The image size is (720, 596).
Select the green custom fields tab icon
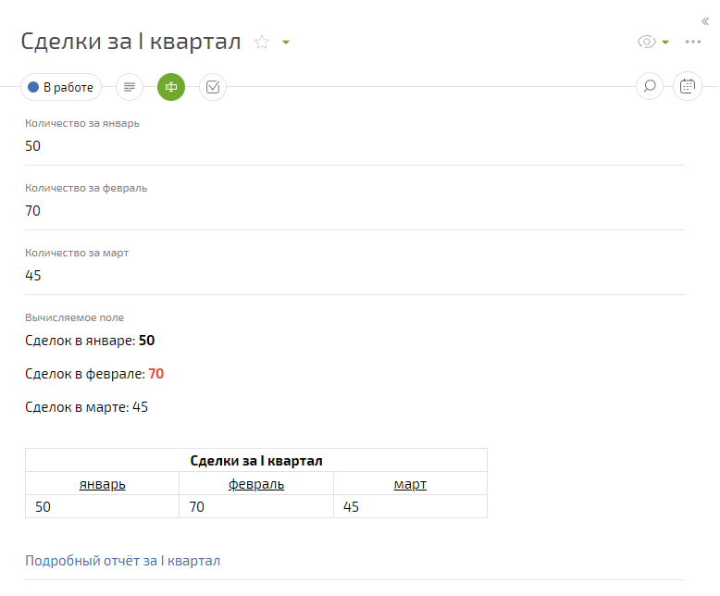pyautogui.click(x=171, y=87)
